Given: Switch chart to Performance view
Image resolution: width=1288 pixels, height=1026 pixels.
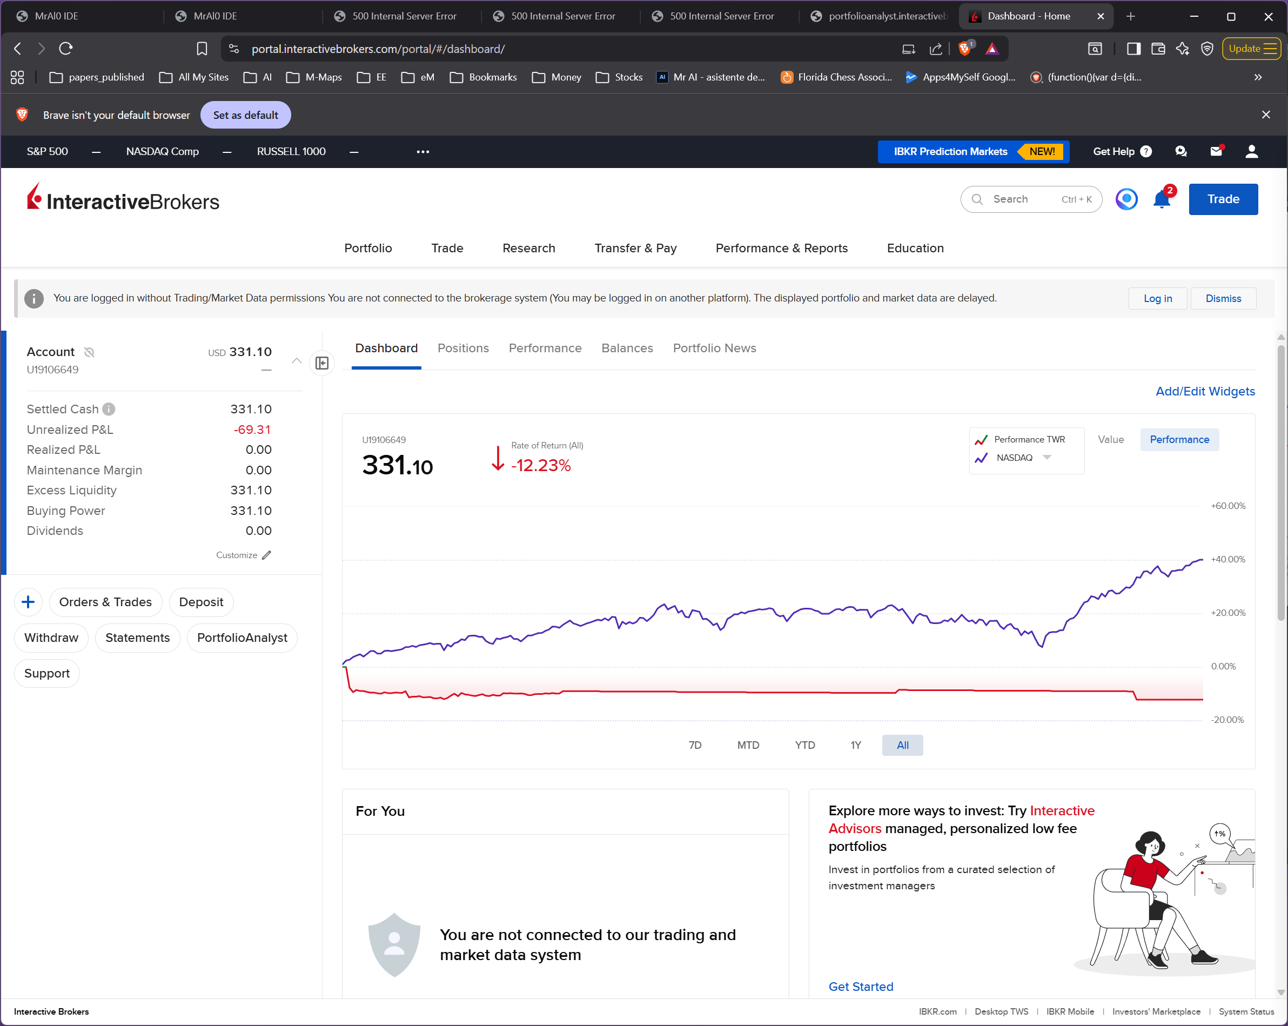Looking at the screenshot, I should tap(1179, 439).
